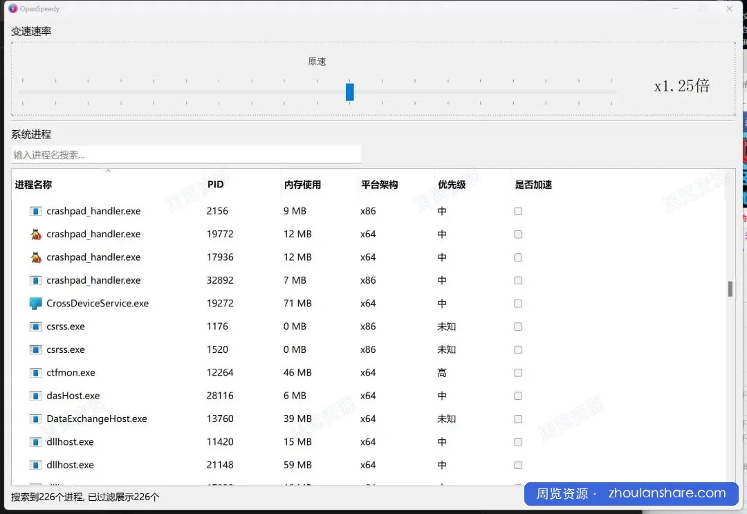Screen dimensions: 747x514
Task: Select the CrossDeviceService.exe process name
Action: (98, 304)
